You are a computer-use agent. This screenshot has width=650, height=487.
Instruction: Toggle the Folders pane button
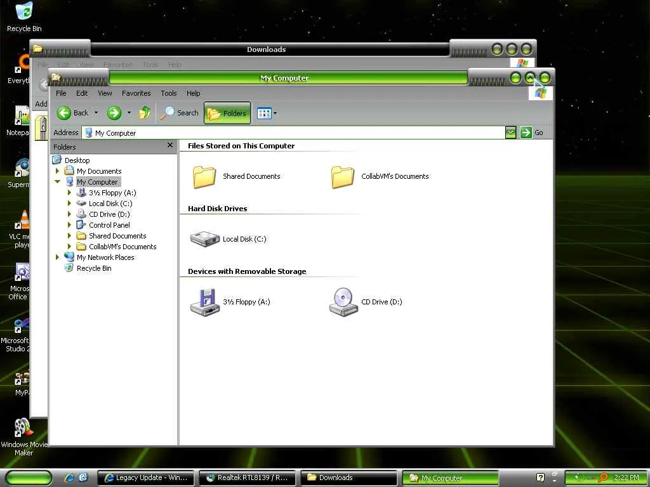point(227,113)
